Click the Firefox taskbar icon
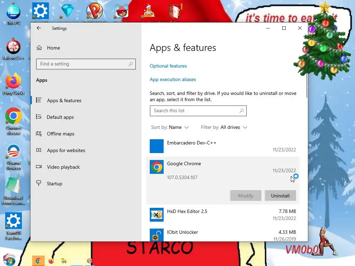Screen dimensions: 355x266 (x=51, y=261)
